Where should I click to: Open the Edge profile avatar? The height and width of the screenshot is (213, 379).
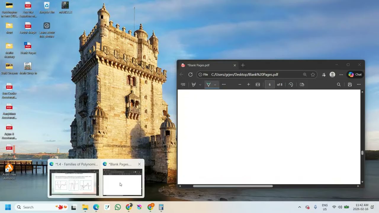tap(333, 75)
